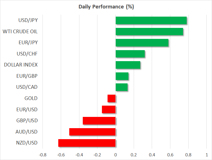Click the WTI CRUDE OIL axis label
Image resolution: width=212 pixels, height=160 pixels.
pos(20,32)
